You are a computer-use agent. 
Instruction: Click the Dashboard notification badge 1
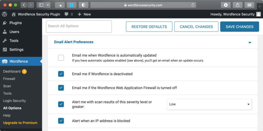pyautogui.click(x=24, y=72)
